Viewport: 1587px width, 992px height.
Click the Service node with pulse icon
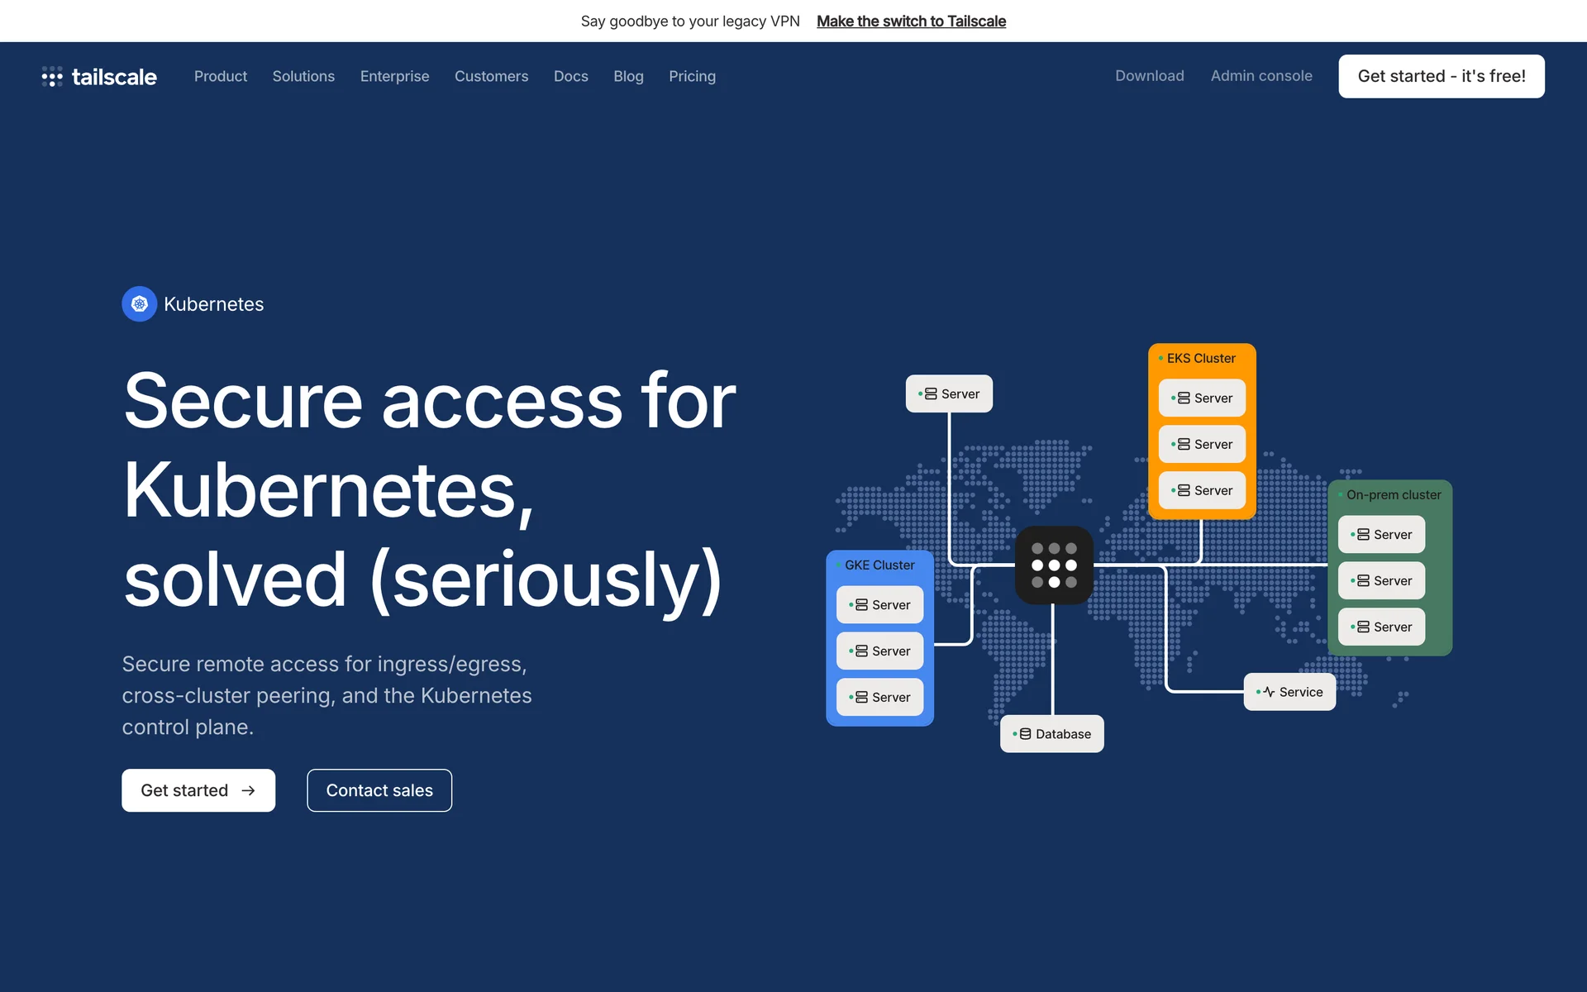1289,692
